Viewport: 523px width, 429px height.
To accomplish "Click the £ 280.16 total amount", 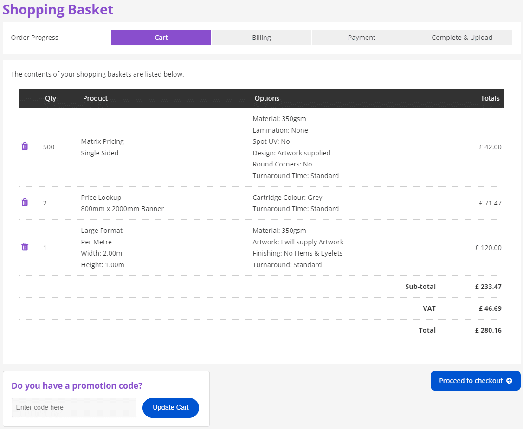I will click(x=488, y=330).
